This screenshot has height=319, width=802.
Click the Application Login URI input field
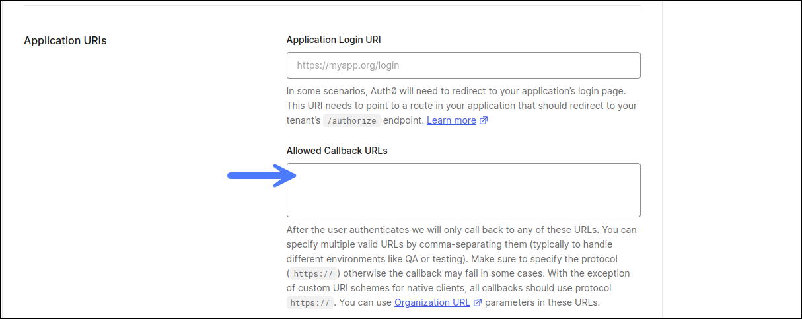pyautogui.click(x=463, y=65)
